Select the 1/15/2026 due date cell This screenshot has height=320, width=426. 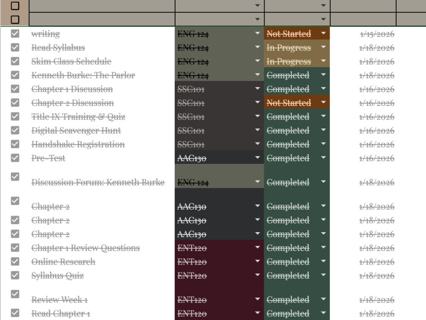[363, 33]
